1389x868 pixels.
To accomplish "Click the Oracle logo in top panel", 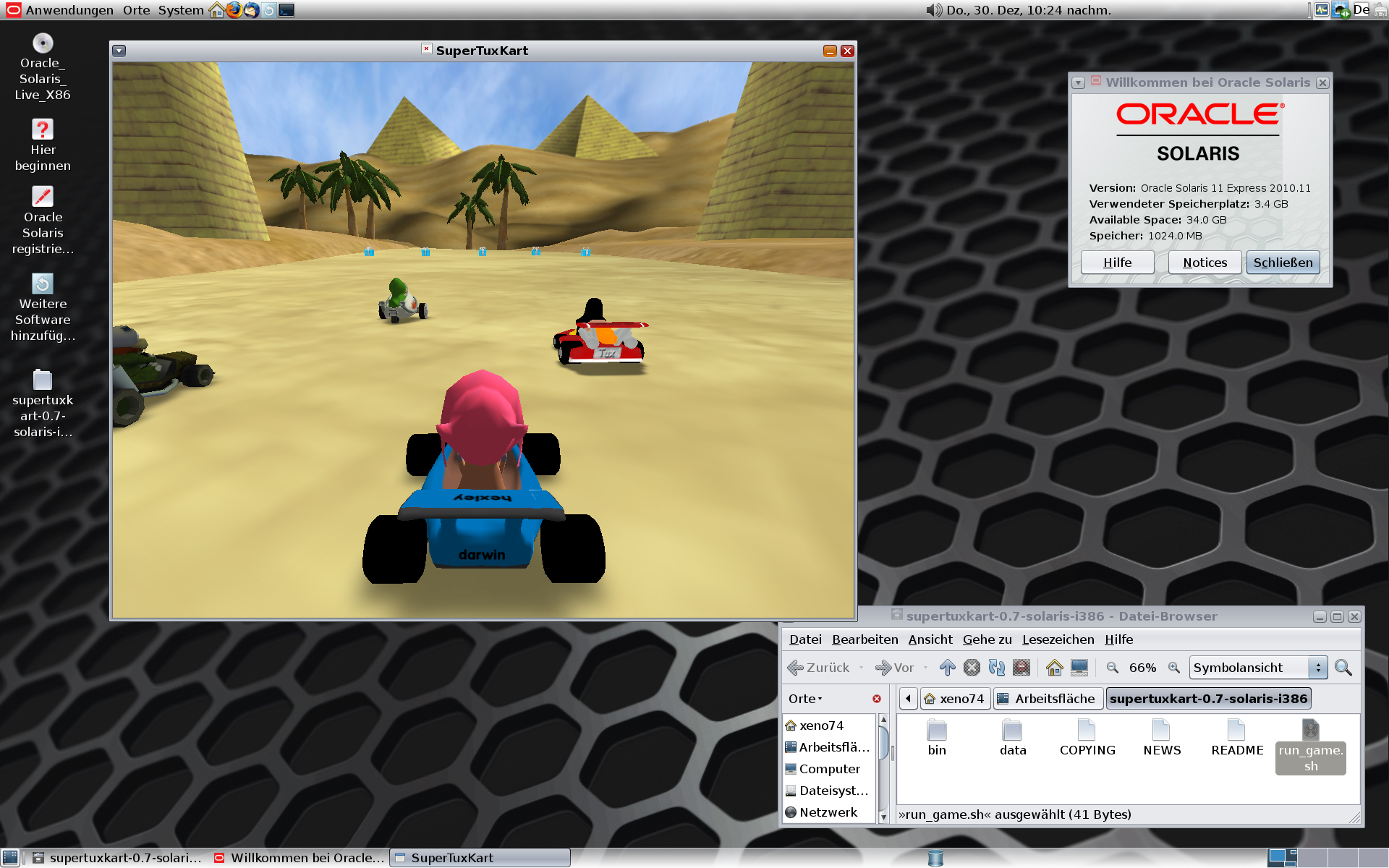I will [13, 10].
